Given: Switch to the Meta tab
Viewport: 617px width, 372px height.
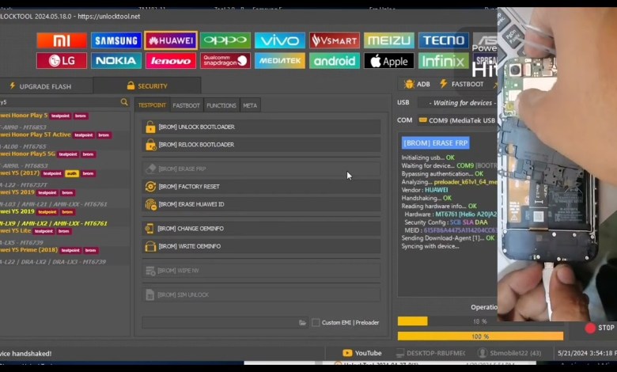Looking at the screenshot, I should click(250, 105).
